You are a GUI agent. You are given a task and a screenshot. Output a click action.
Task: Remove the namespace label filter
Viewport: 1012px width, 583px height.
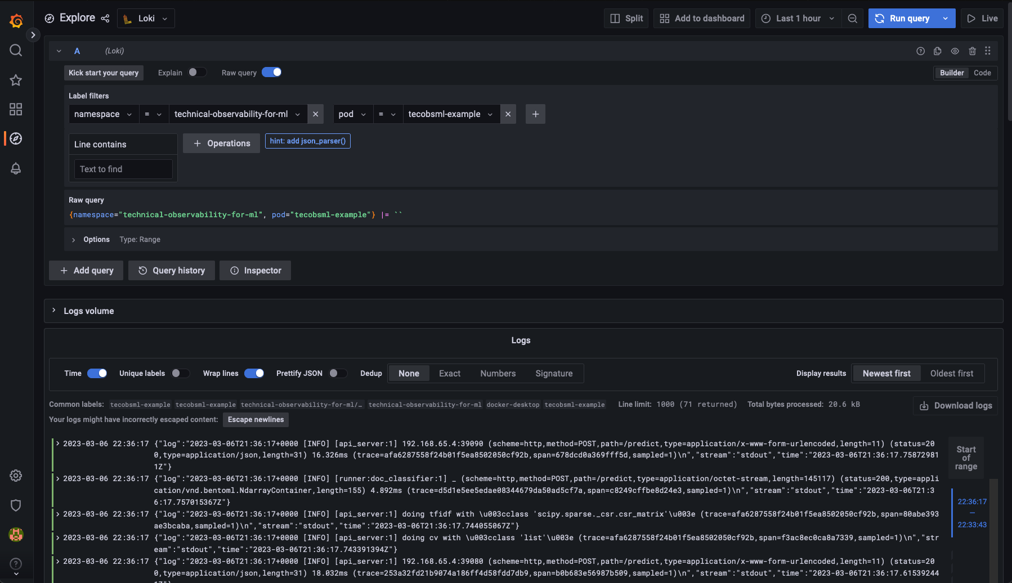point(315,114)
